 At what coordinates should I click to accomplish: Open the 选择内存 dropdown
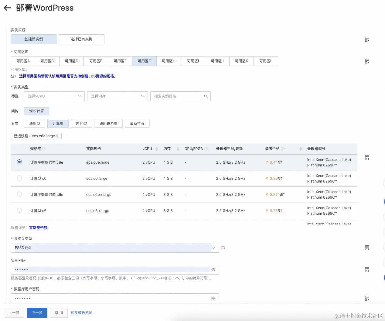(118, 96)
